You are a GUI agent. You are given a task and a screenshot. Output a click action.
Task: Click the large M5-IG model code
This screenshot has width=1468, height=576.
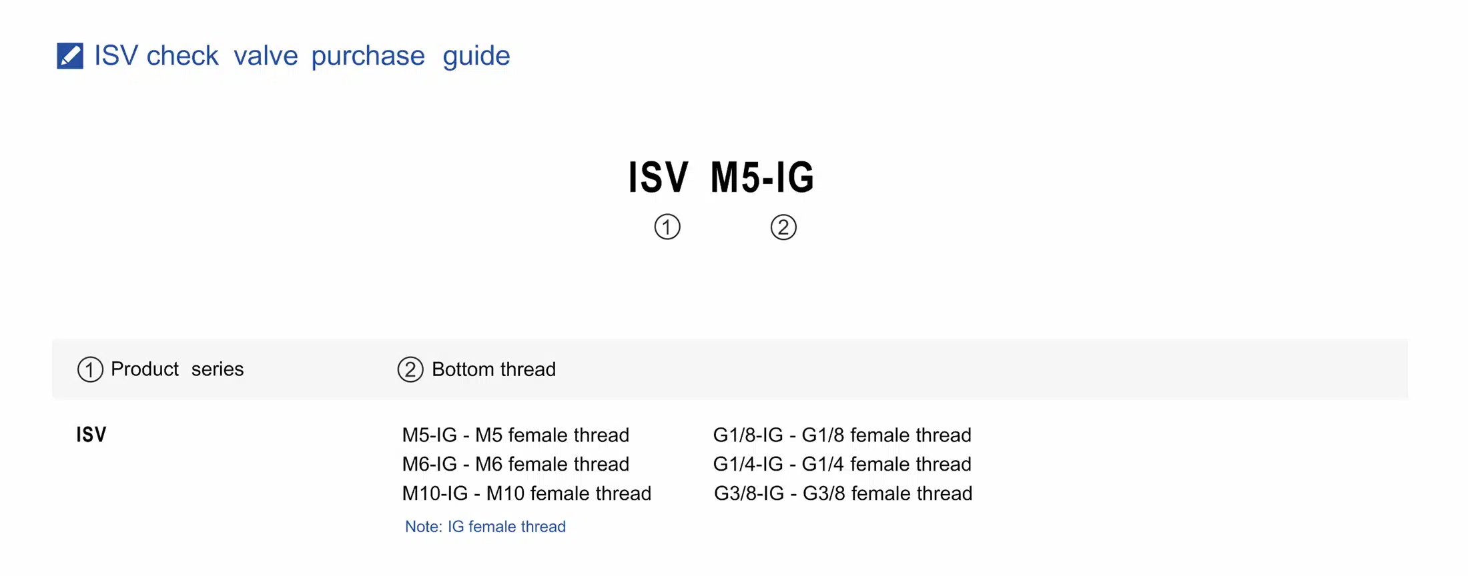coord(762,177)
